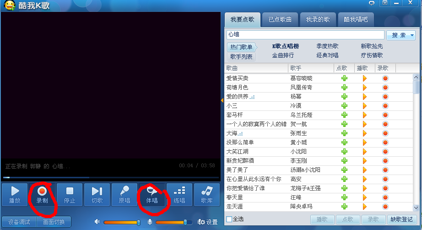Click the 播放 play button
Viewport: 422px width, 230px height.
point(15,194)
